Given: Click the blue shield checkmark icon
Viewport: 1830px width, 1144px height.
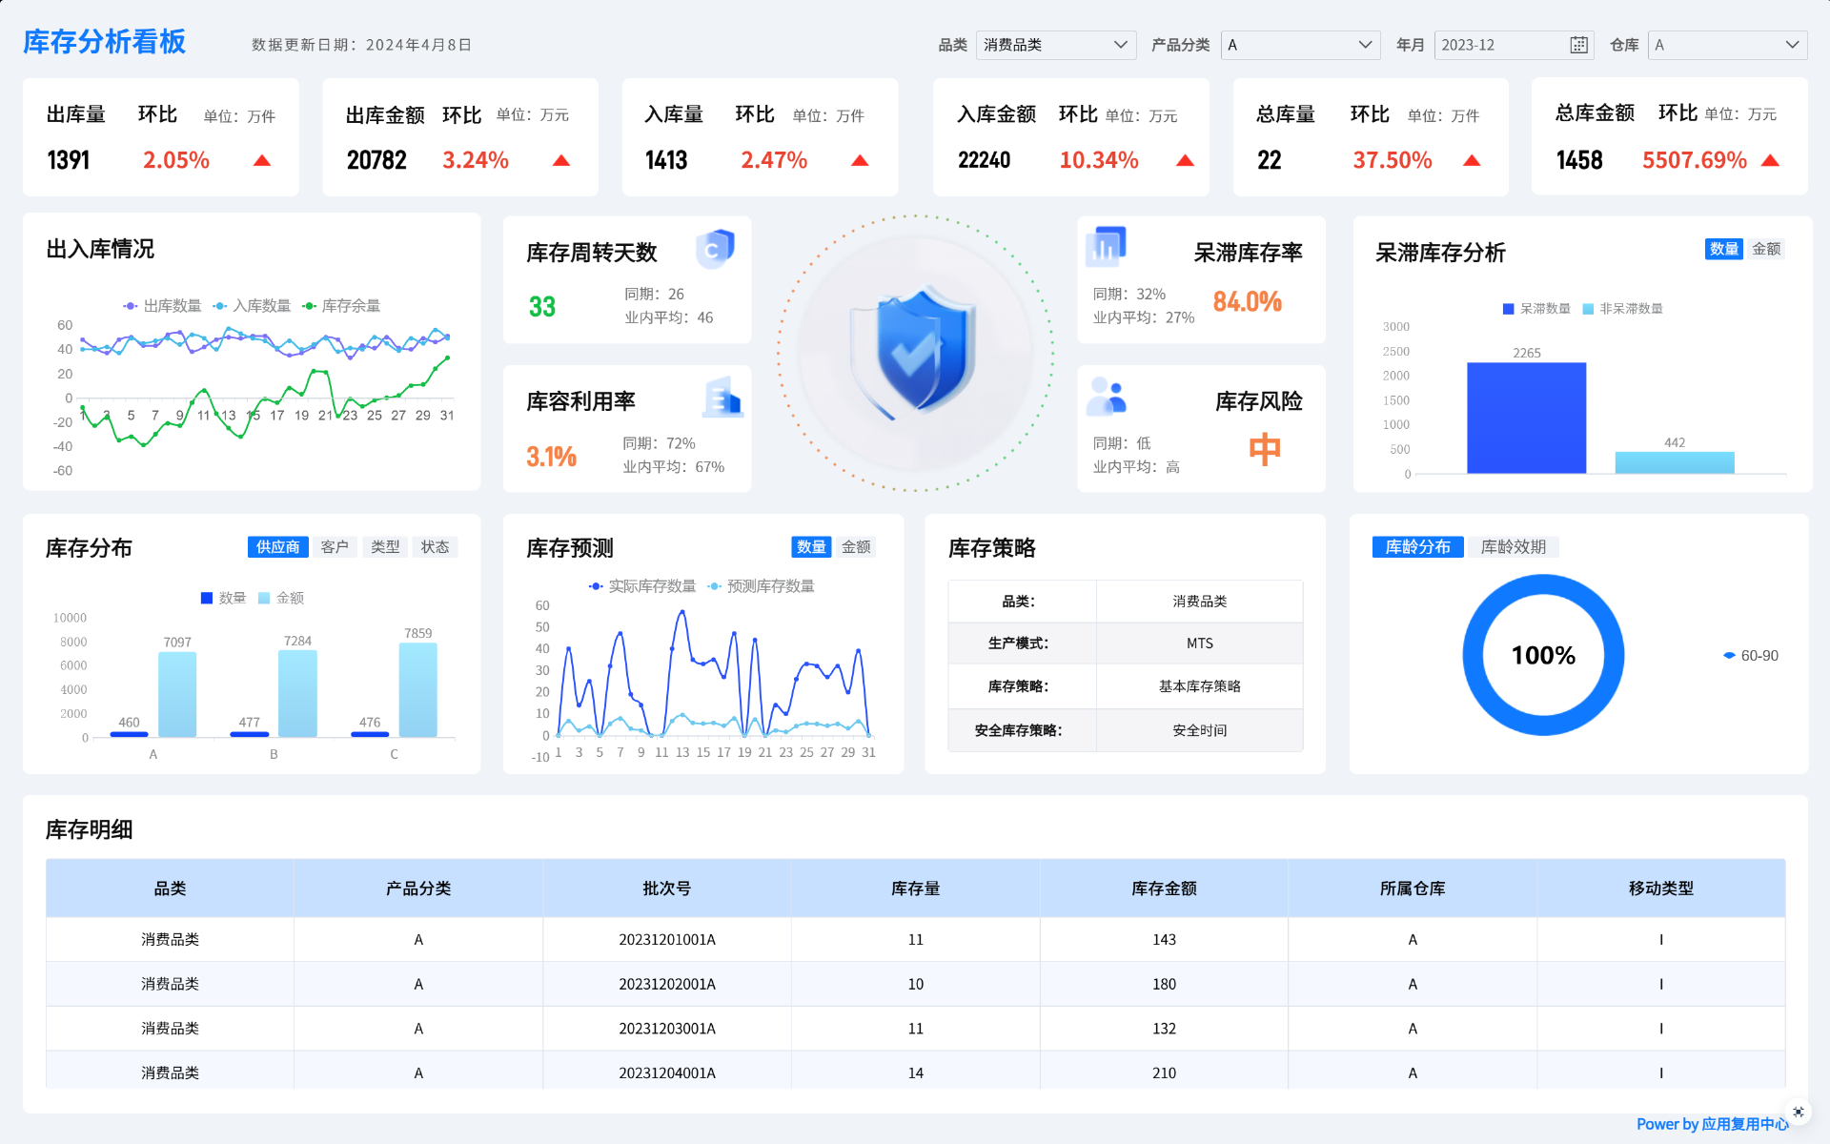Looking at the screenshot, I should (915, 351).
